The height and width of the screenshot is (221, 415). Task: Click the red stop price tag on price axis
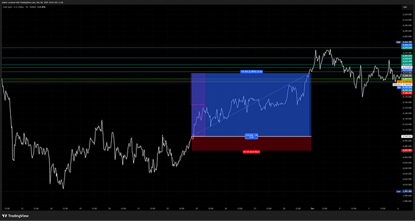(x=407, y=150)
